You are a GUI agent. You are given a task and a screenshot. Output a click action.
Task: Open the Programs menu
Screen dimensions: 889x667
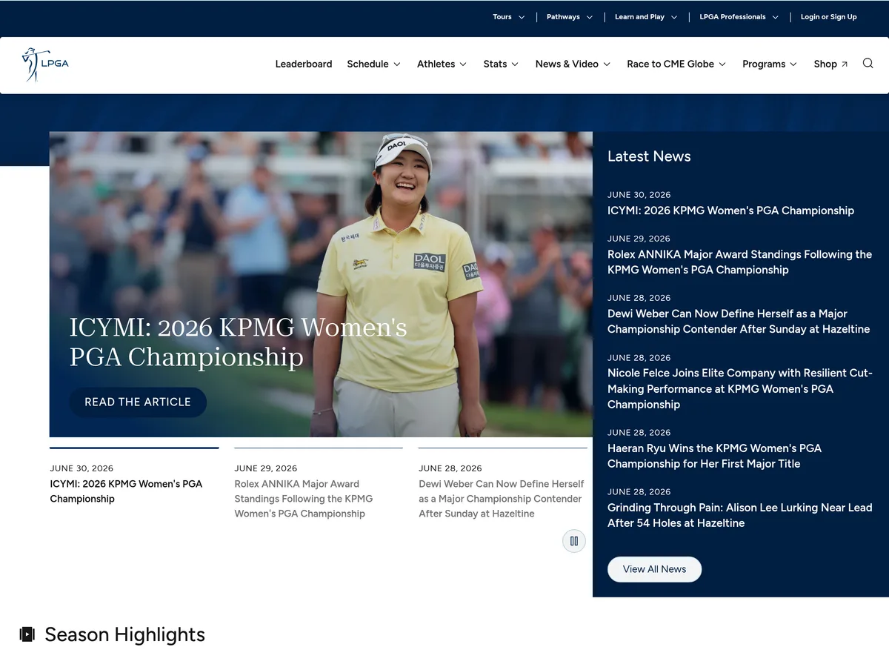[770, 64]
